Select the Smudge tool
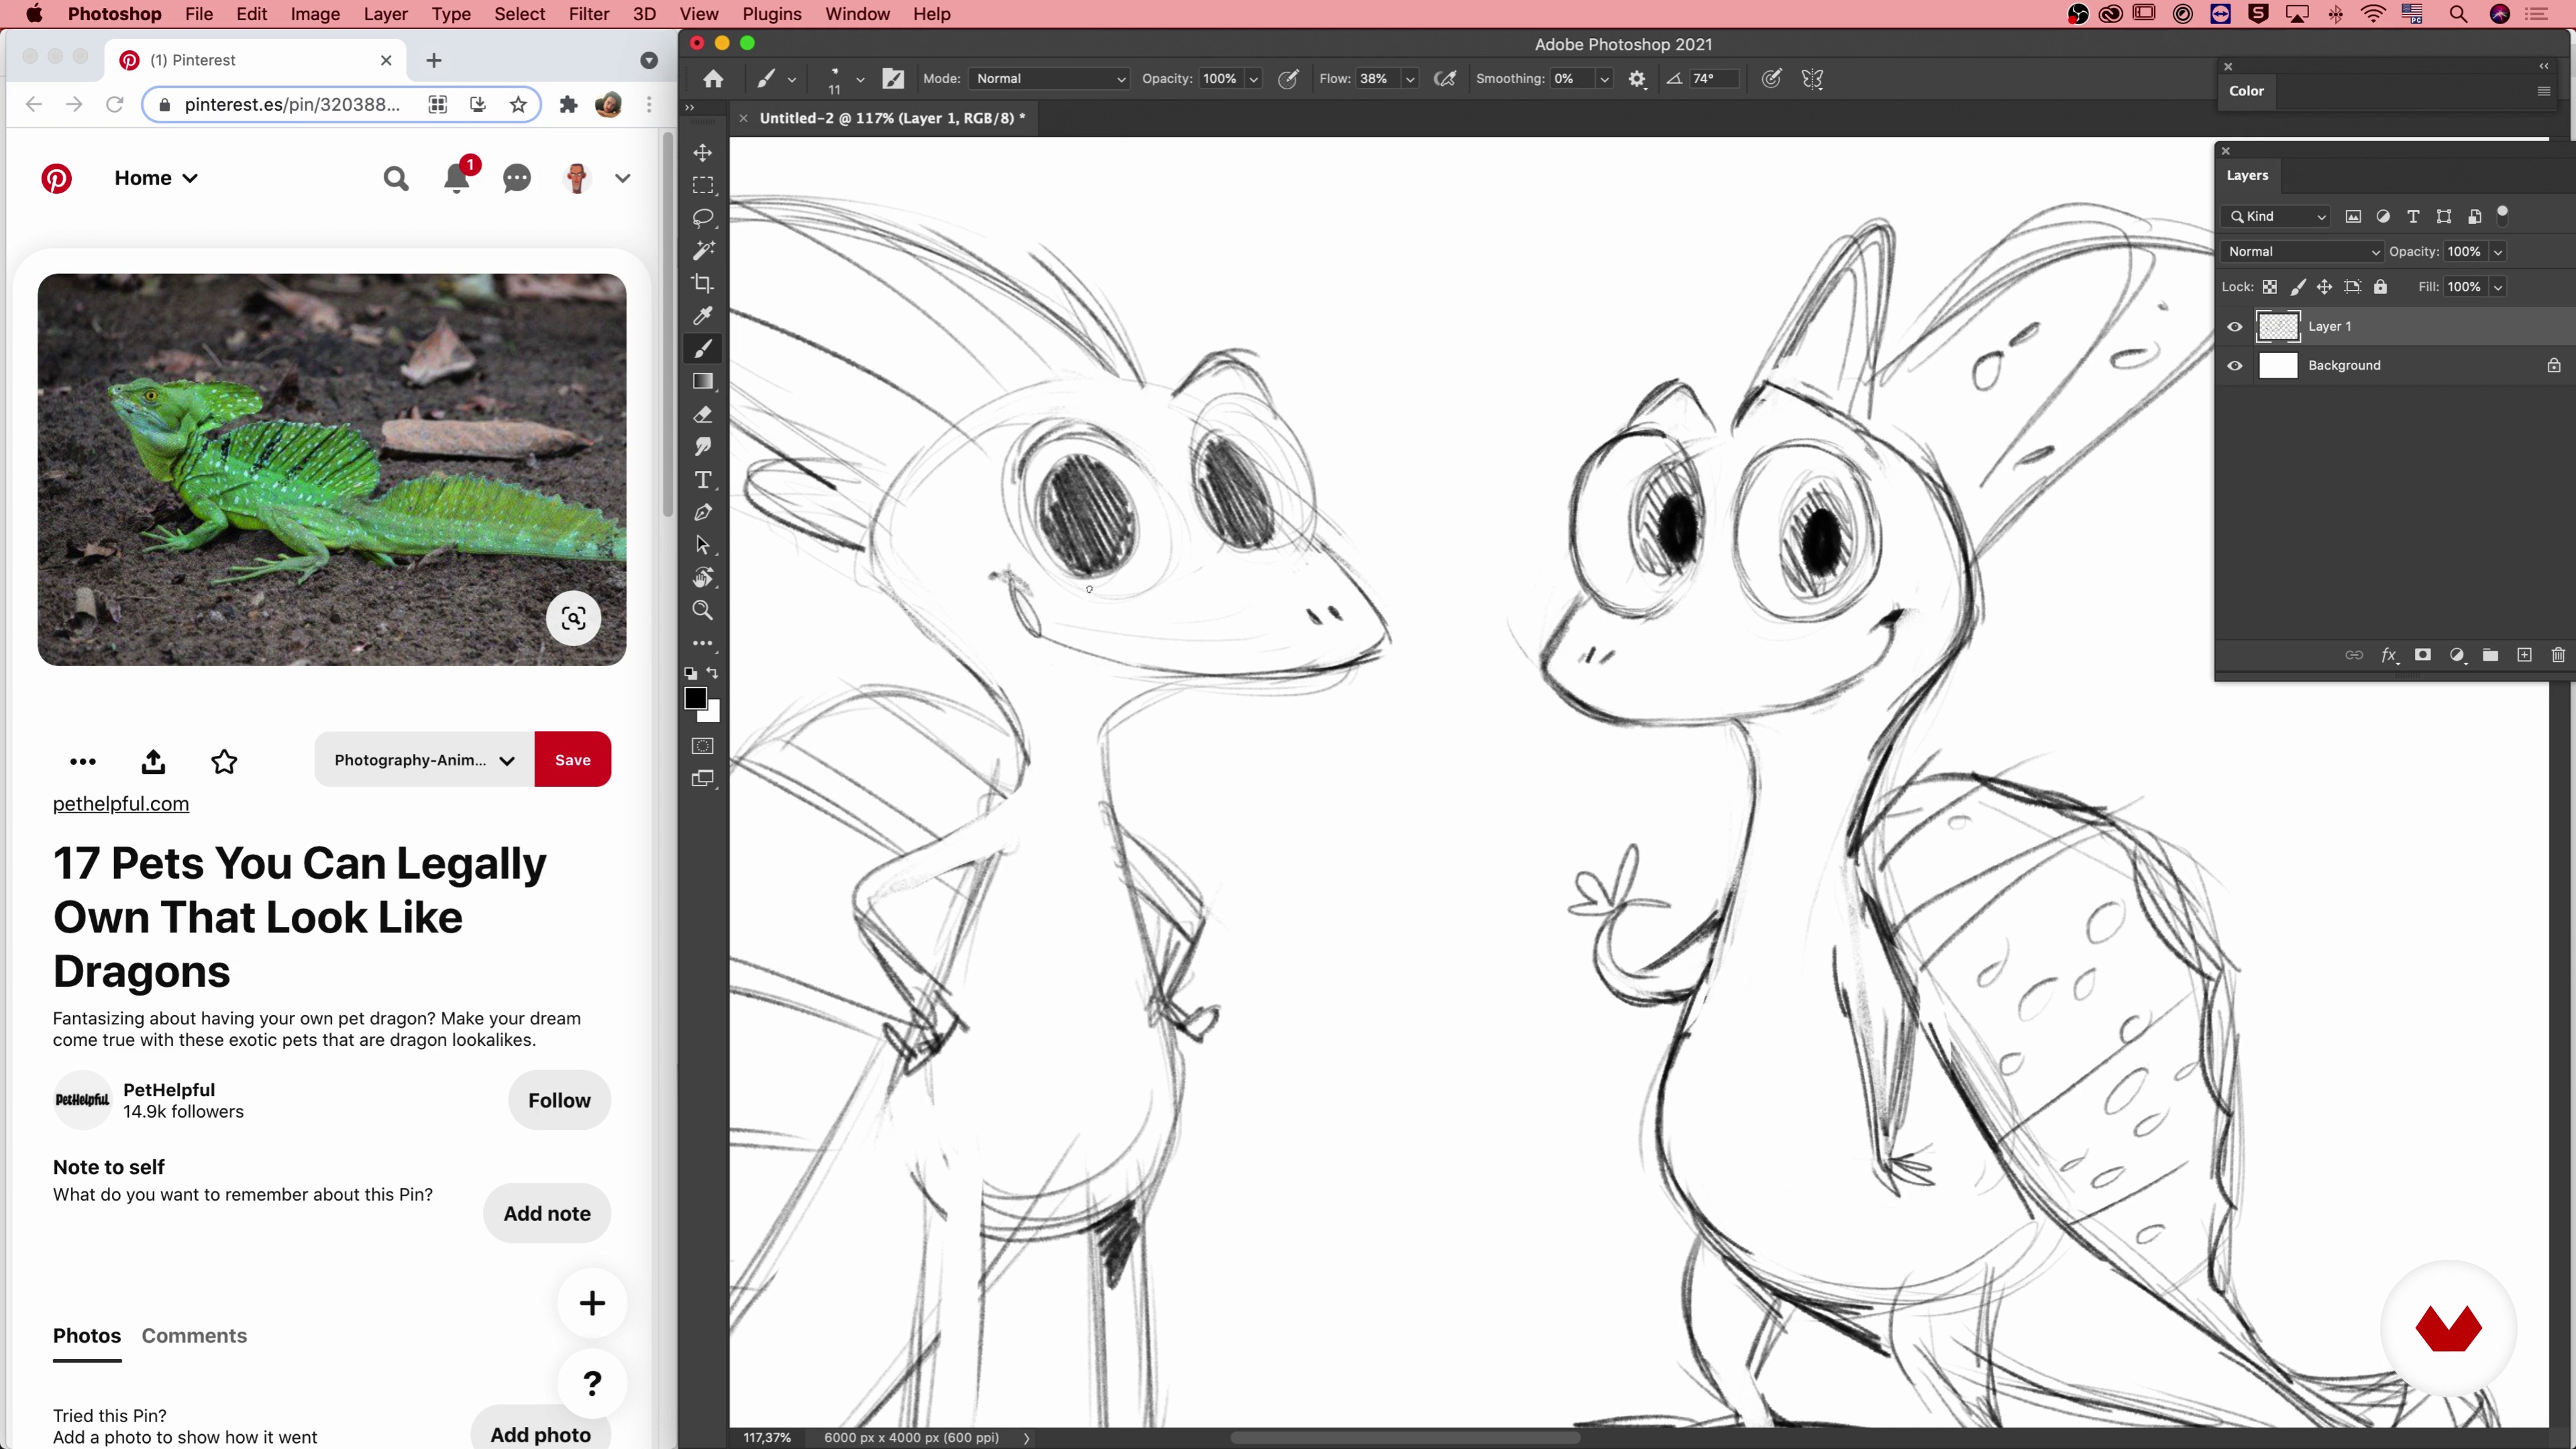This screenshot has width=2576, height=1449. (x=703, y=446)
